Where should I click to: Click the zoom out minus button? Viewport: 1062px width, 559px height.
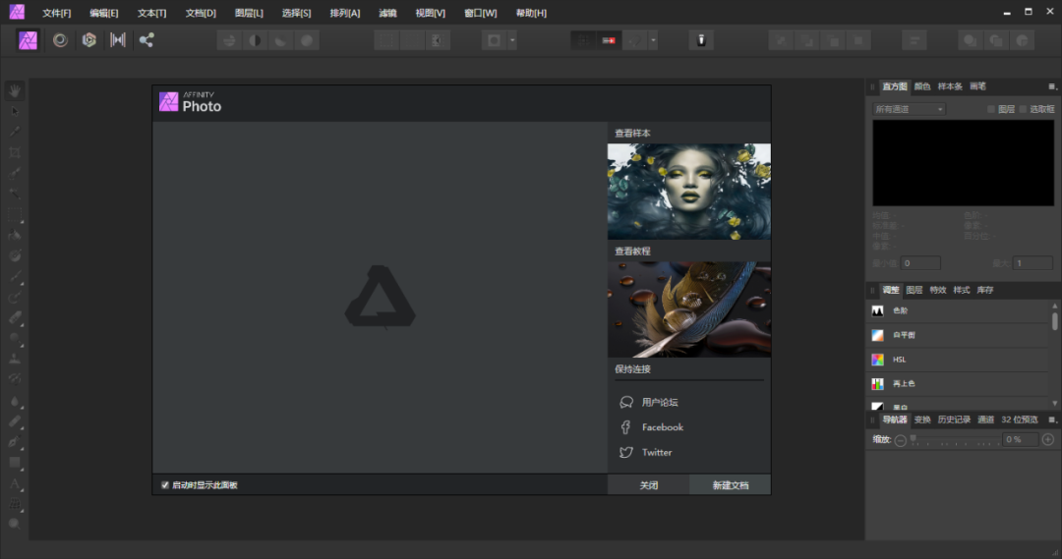[x=900, y=440]
